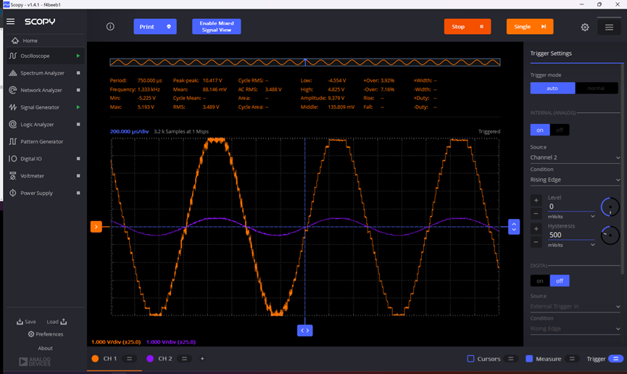Toggle CH 2 purple enable circle
Screen dimensions: 627x374
150,359
